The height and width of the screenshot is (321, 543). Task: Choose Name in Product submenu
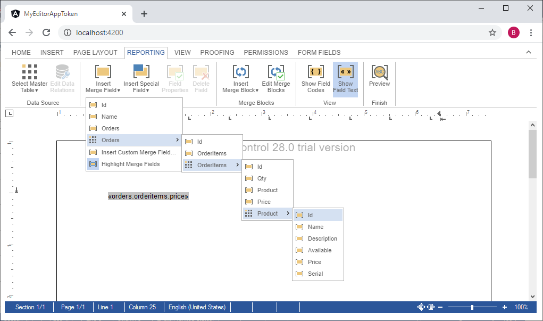(318, 227)
